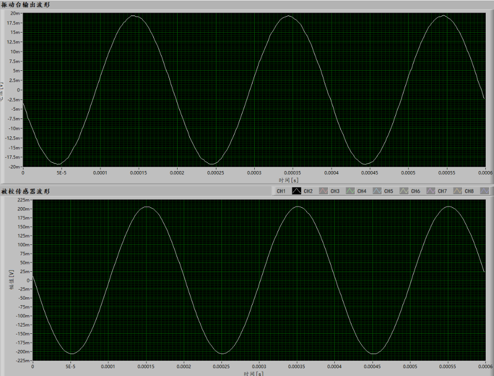Open the CH6 purple plot-style icon in legend
The image size is (494, 376).
pyautogui.click(x=431, y=191)
